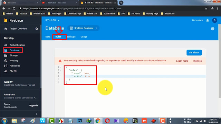The width and height of the screenshot is (221, 124).
Task: Click Upgrade plan button
Action: pyautogui.click(x=33, y=106)
